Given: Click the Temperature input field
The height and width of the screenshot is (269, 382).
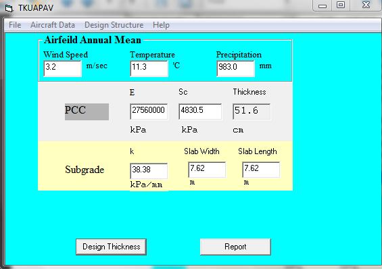Looking at the screenshot, I should coord(149,69).
